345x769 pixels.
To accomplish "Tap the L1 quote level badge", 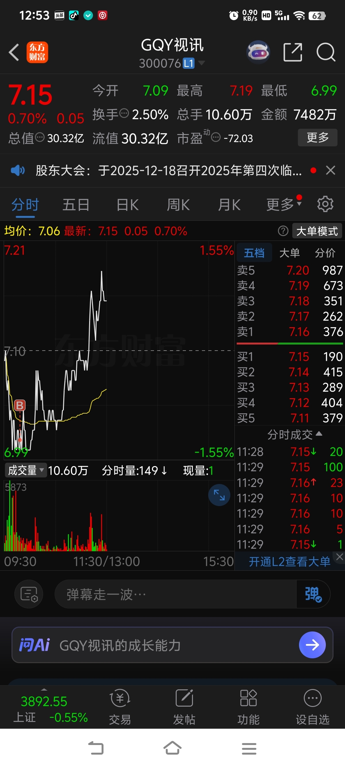I will (x=188, y=63).
